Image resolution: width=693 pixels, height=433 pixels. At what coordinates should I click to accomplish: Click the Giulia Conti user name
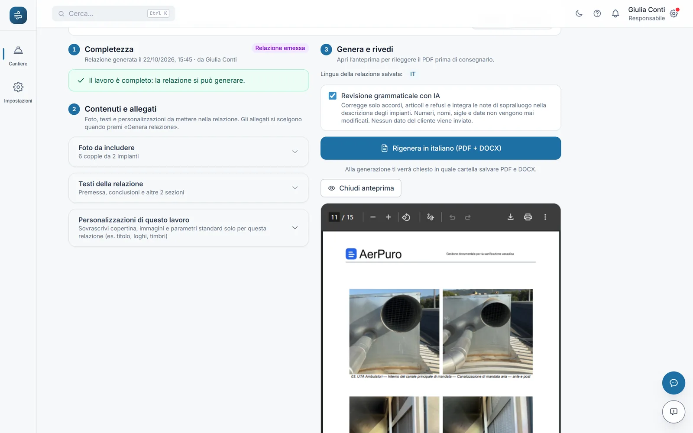(647, 10)
